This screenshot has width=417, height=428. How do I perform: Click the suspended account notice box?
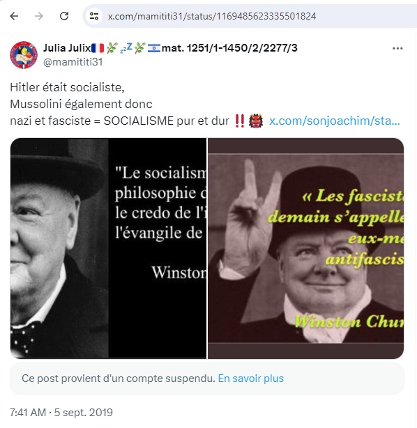[207, 379]
